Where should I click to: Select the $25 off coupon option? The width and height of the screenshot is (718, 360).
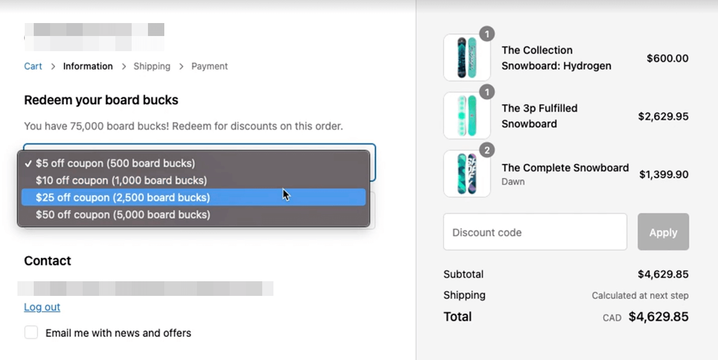[x=123, y=197]
